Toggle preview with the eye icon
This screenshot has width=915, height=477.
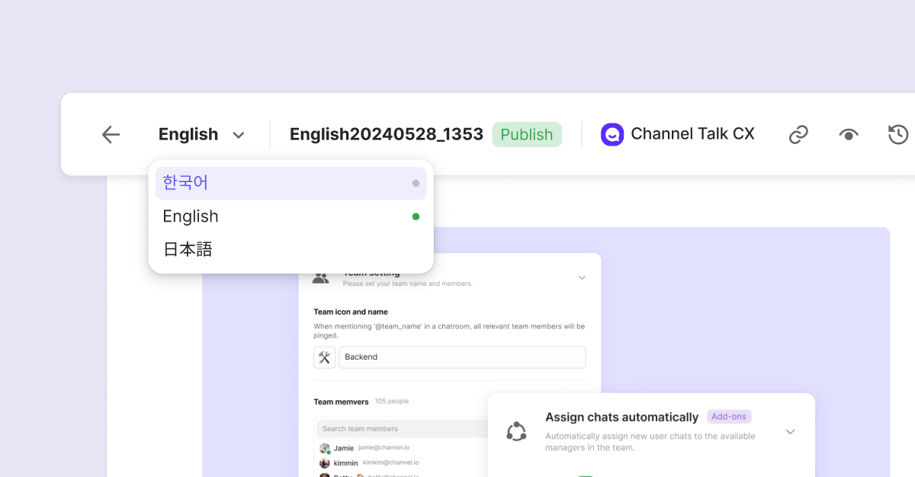(849, 135)
